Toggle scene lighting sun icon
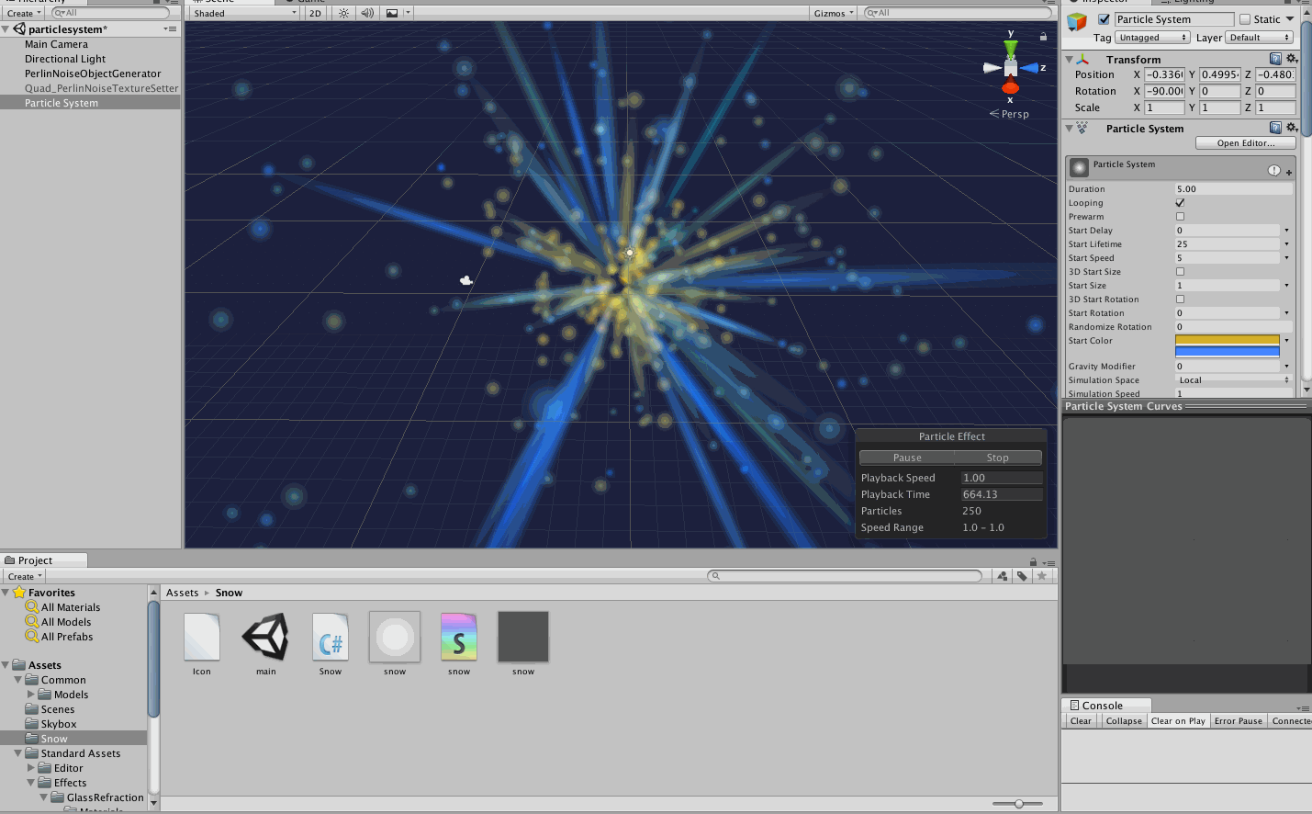 pyautogui.click(x=343, y=13)
